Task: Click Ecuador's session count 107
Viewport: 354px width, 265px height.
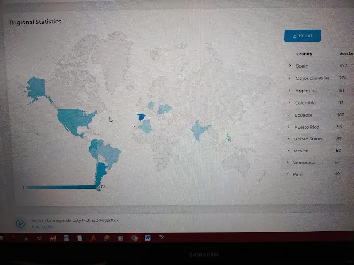Action: pos(341,115)
